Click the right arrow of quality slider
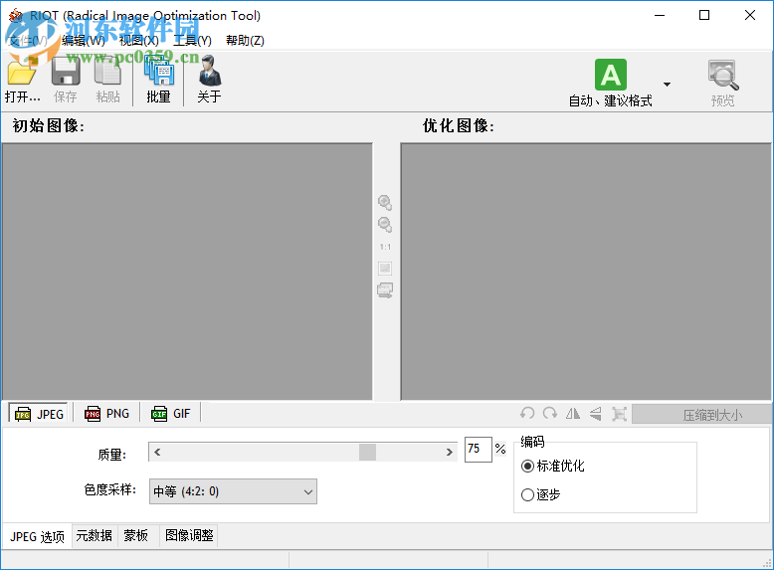Image resolution: width=774 pixels, height=570 pixels. [x=450, y=452]
